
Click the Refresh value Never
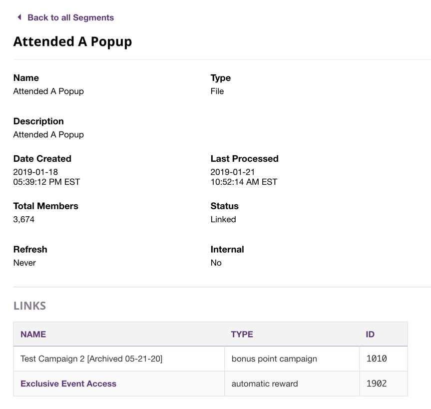click(24, 263)
